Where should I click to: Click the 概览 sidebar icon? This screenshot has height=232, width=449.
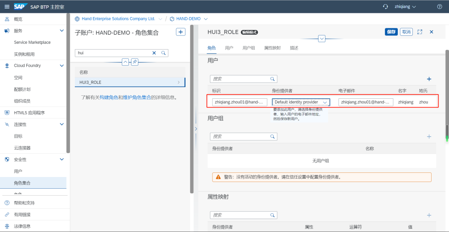(x=7, y=19)
